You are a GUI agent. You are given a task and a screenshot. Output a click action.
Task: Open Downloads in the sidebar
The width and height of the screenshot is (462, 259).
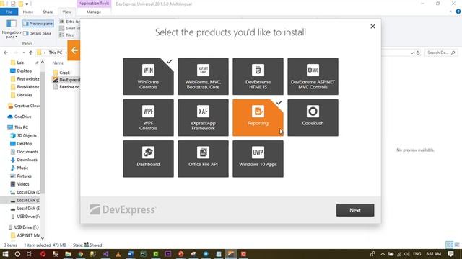click(x=27, y=160)
